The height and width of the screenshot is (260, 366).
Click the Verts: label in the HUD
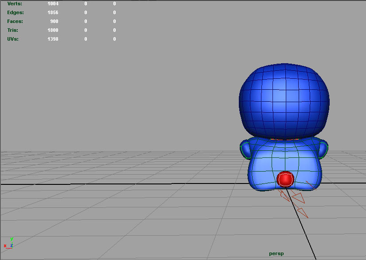[15, 4]
